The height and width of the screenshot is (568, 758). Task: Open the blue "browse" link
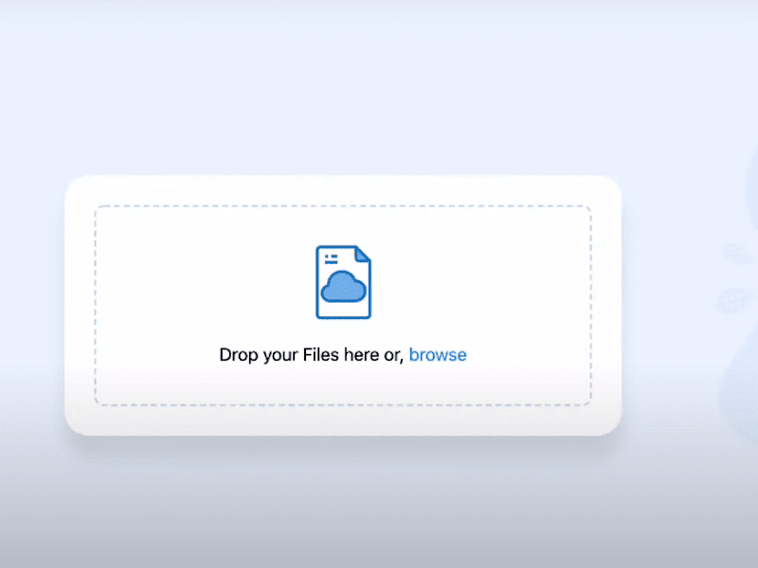click(x=438, y=354)
